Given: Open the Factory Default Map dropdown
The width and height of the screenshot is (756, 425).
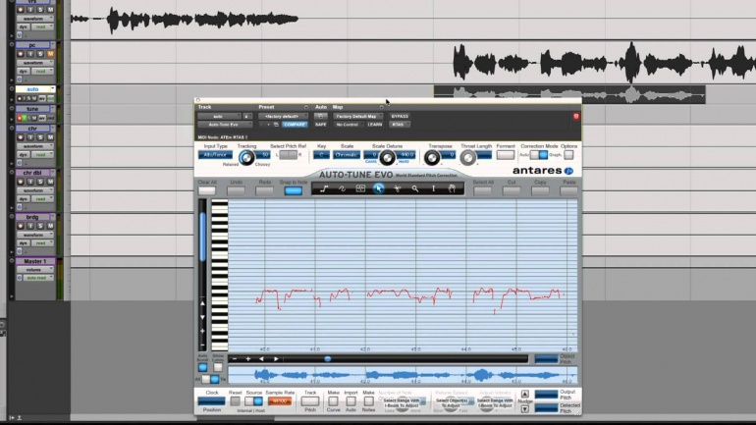Looking at the screenshot, I should [x=357, y=116].
